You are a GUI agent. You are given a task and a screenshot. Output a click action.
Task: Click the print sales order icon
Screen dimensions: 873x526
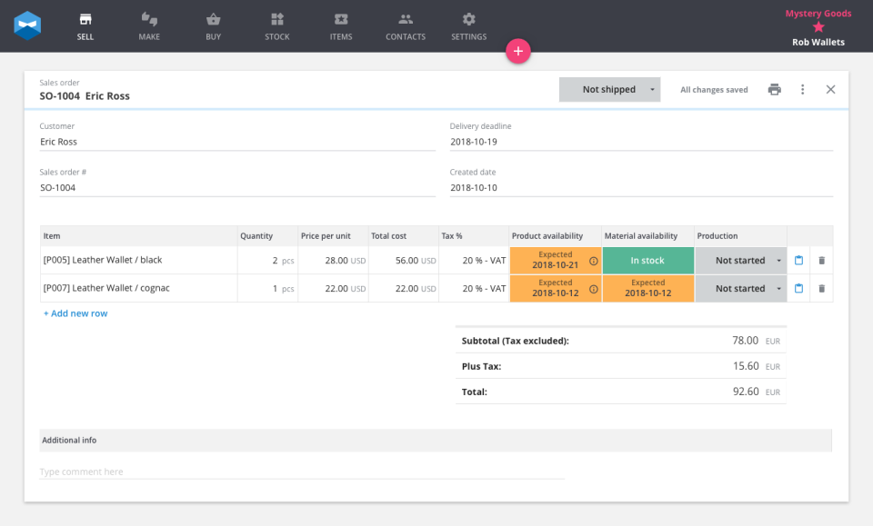tap(775, 90)
